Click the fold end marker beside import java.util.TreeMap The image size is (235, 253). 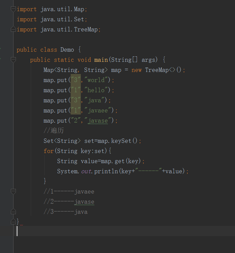pos(13,29)
